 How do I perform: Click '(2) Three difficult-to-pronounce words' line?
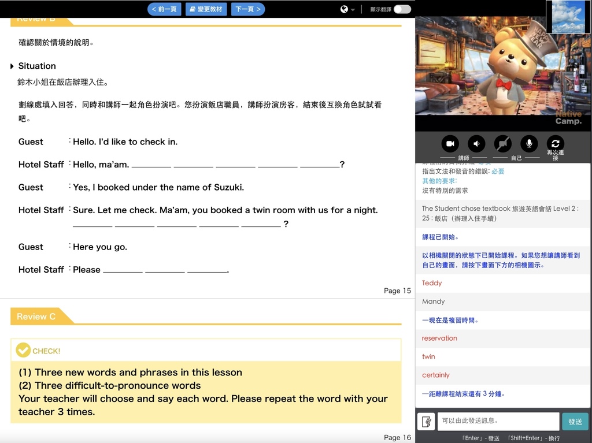109,386
